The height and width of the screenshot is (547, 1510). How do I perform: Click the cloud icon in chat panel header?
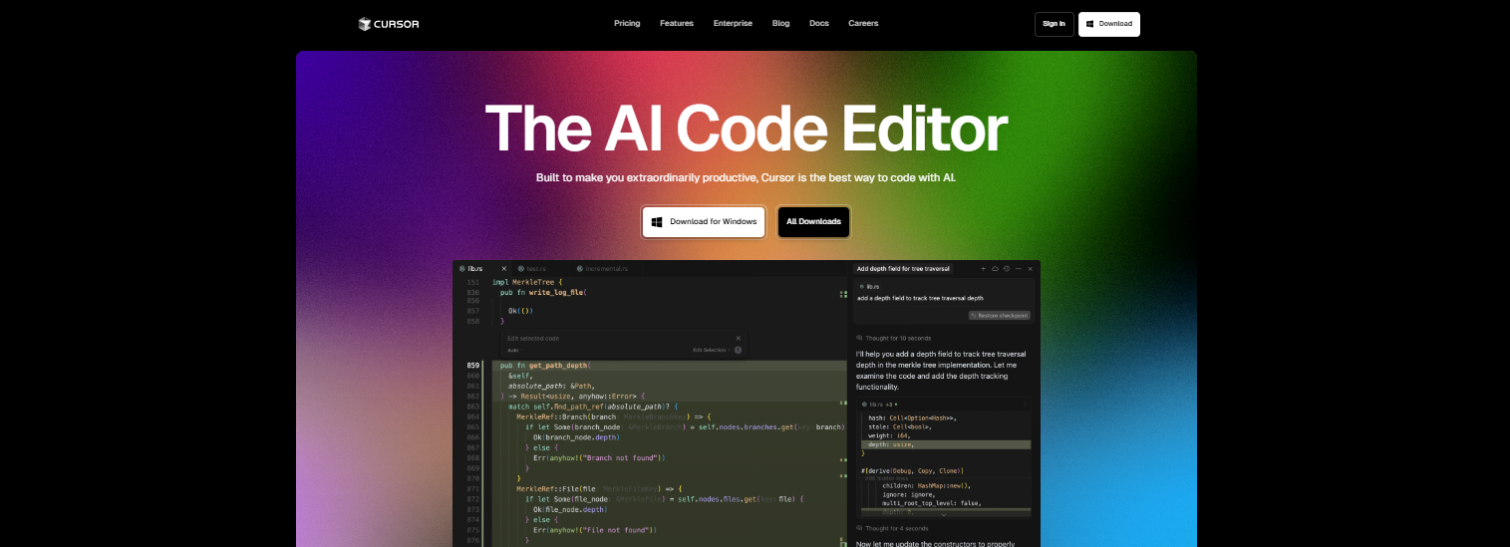[995, 269]
